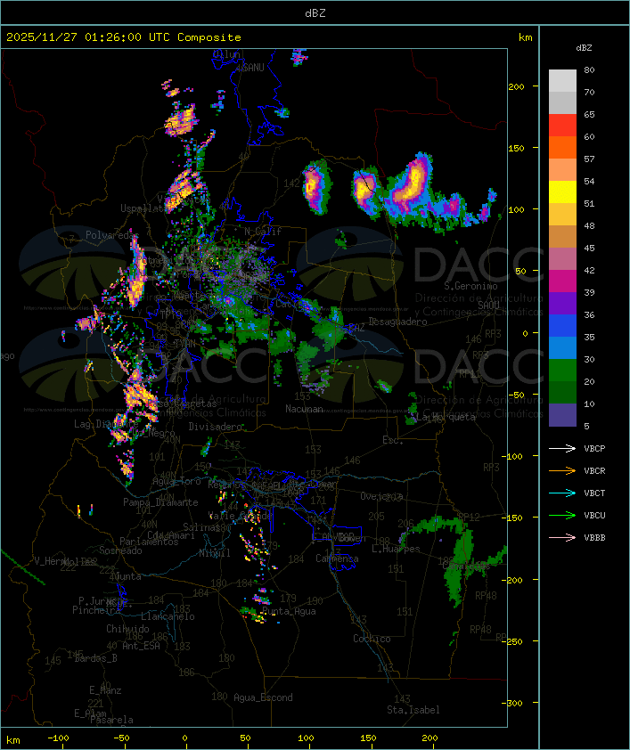Click the S.Geronimo place label
630x750 pixels.
[x=470, y=286]
